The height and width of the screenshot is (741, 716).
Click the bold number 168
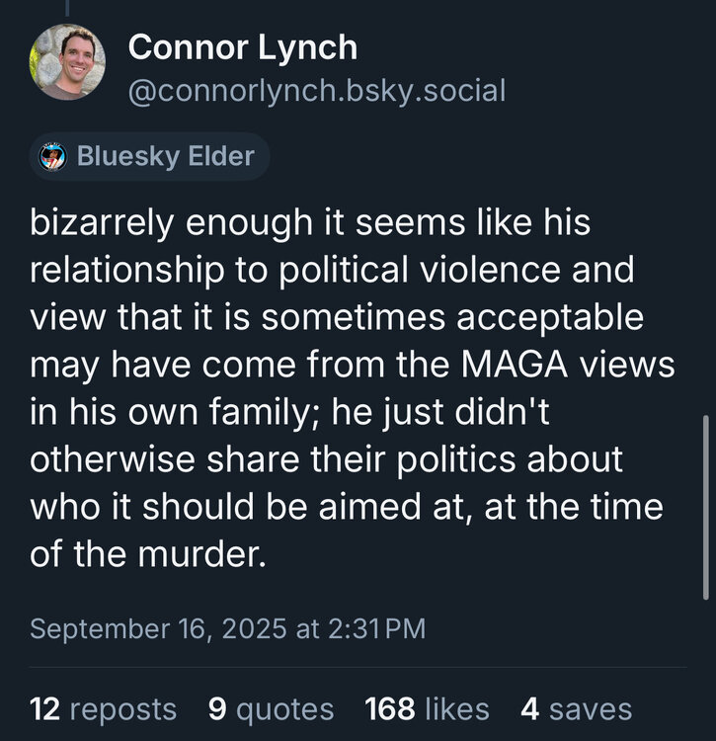[x=389, y=708]
